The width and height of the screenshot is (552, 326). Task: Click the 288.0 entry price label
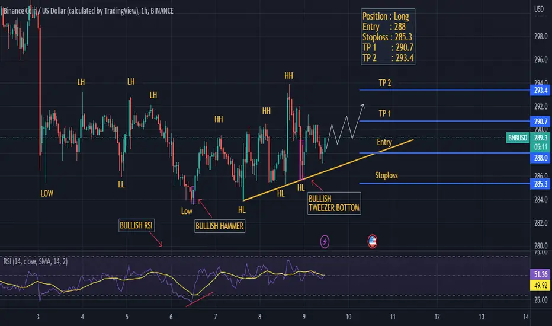click(540, 158)
